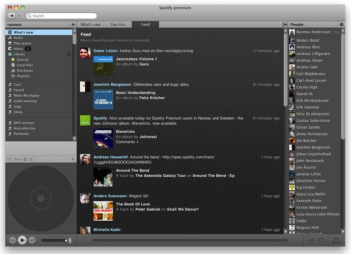This screenshot has height=254, width=351.
Task: Switch to the What's new tab
Action: pos(90,25)
